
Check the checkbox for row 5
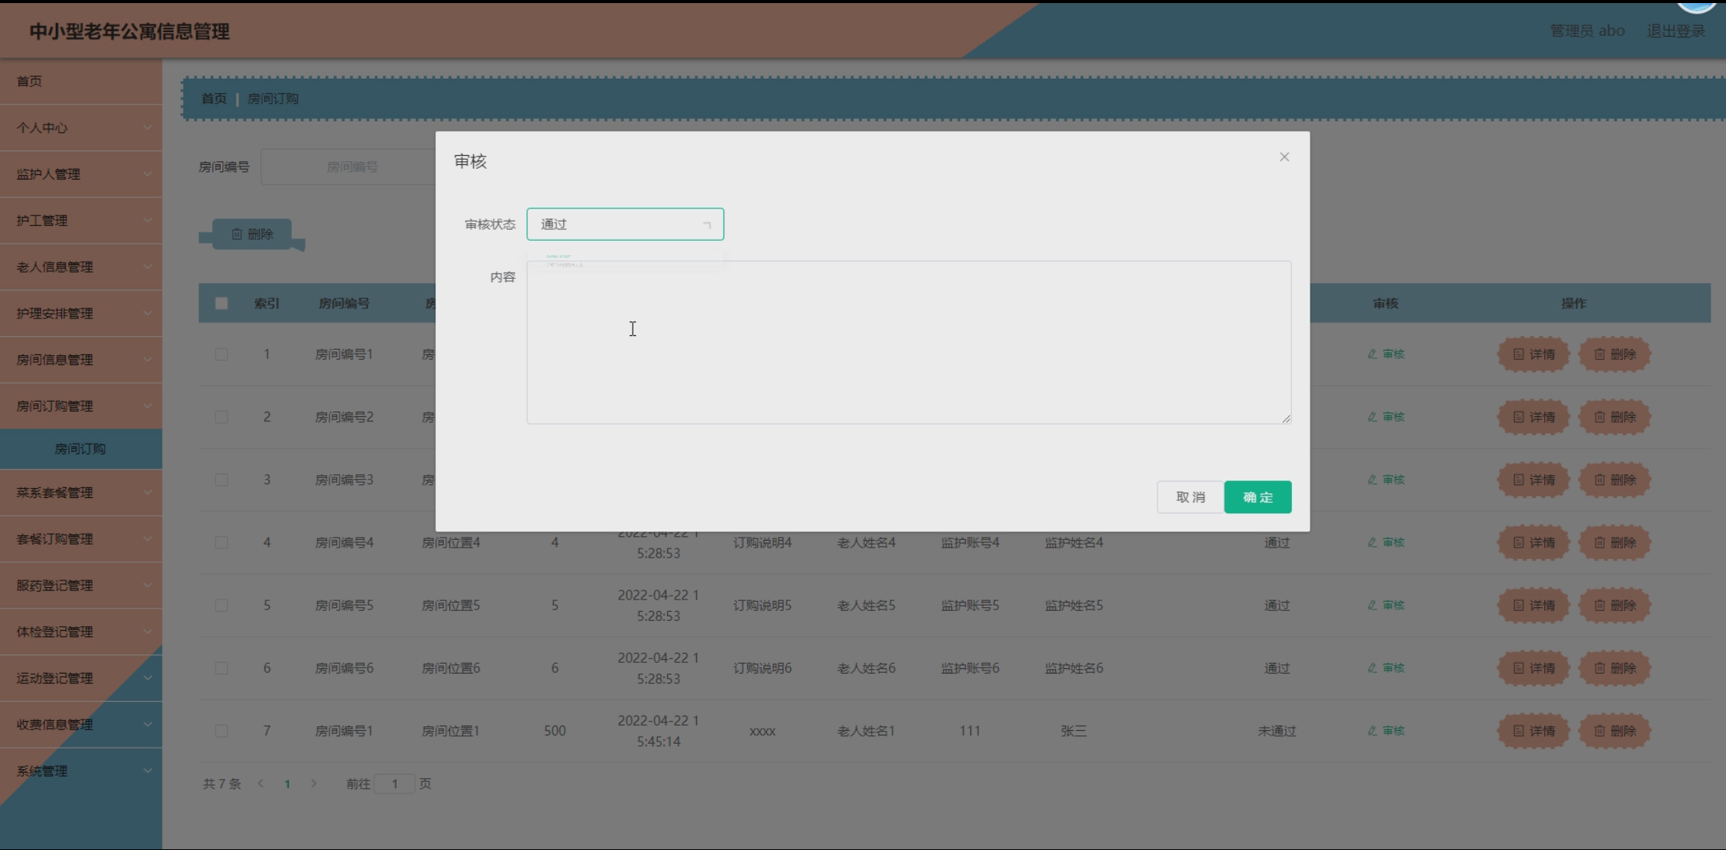pyautogui.click(x=222, y=605)
